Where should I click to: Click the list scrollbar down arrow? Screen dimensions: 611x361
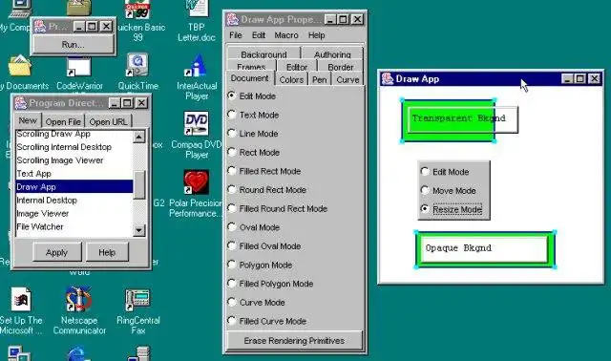pos(139,230)
